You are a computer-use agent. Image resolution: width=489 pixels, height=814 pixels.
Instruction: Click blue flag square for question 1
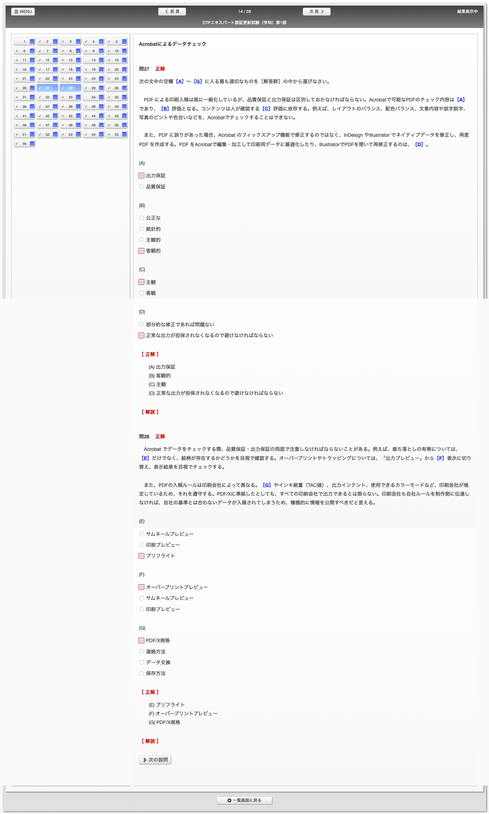click(32, 42)
